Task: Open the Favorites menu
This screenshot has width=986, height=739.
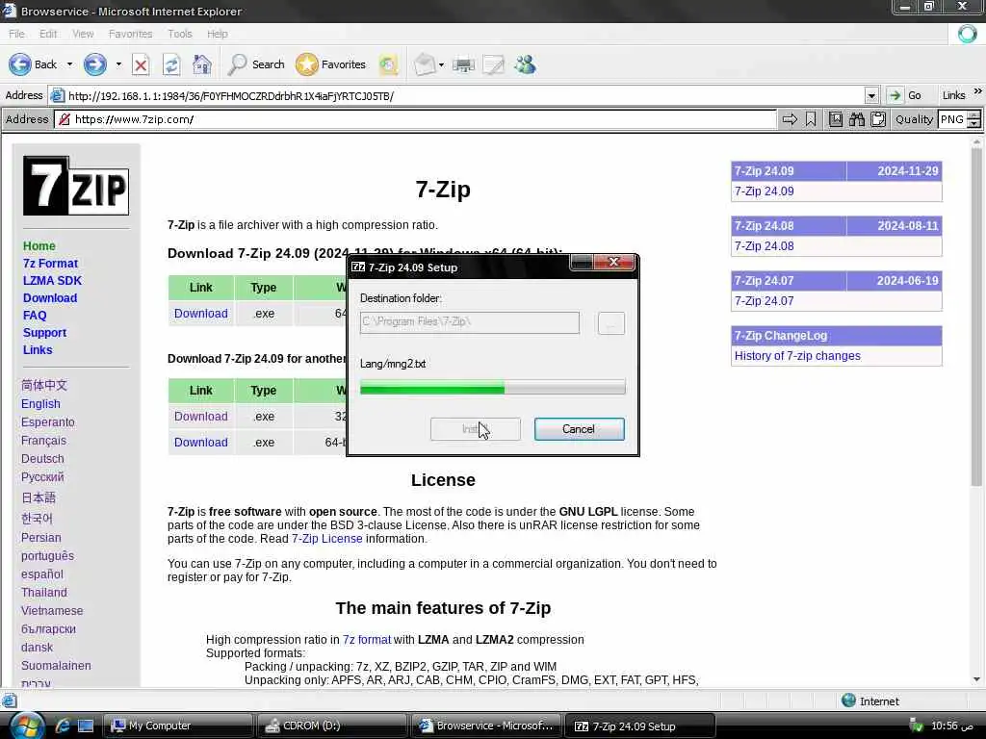Action: 130,34
